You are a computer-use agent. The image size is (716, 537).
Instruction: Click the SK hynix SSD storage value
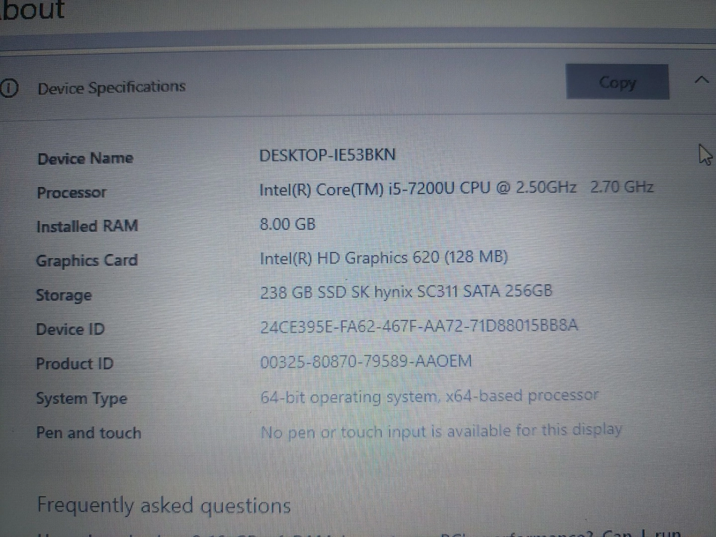click(406, 291)
